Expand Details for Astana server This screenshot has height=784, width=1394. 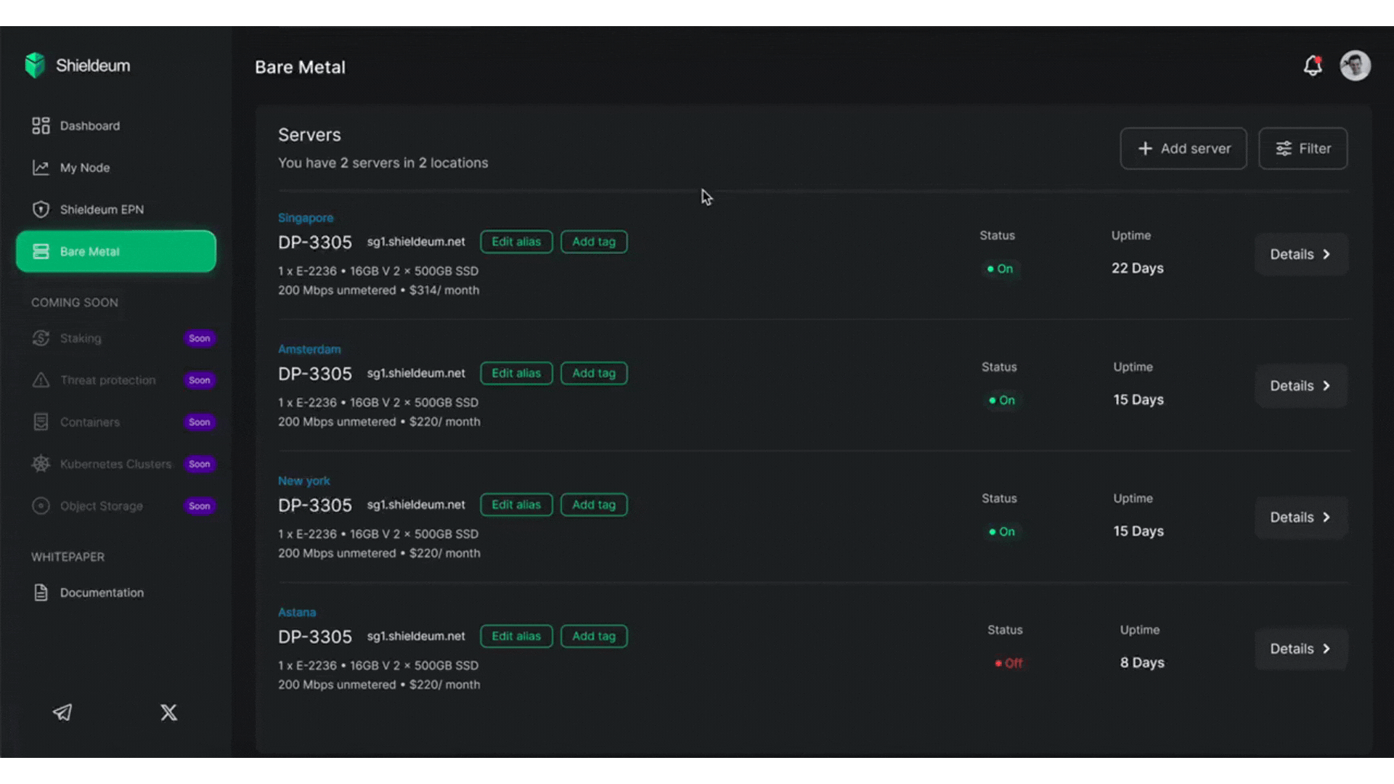tap(1300, 649)
